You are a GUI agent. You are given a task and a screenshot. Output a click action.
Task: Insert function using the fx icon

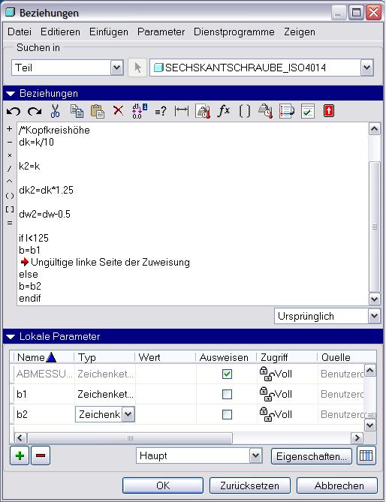pos(223,111)
